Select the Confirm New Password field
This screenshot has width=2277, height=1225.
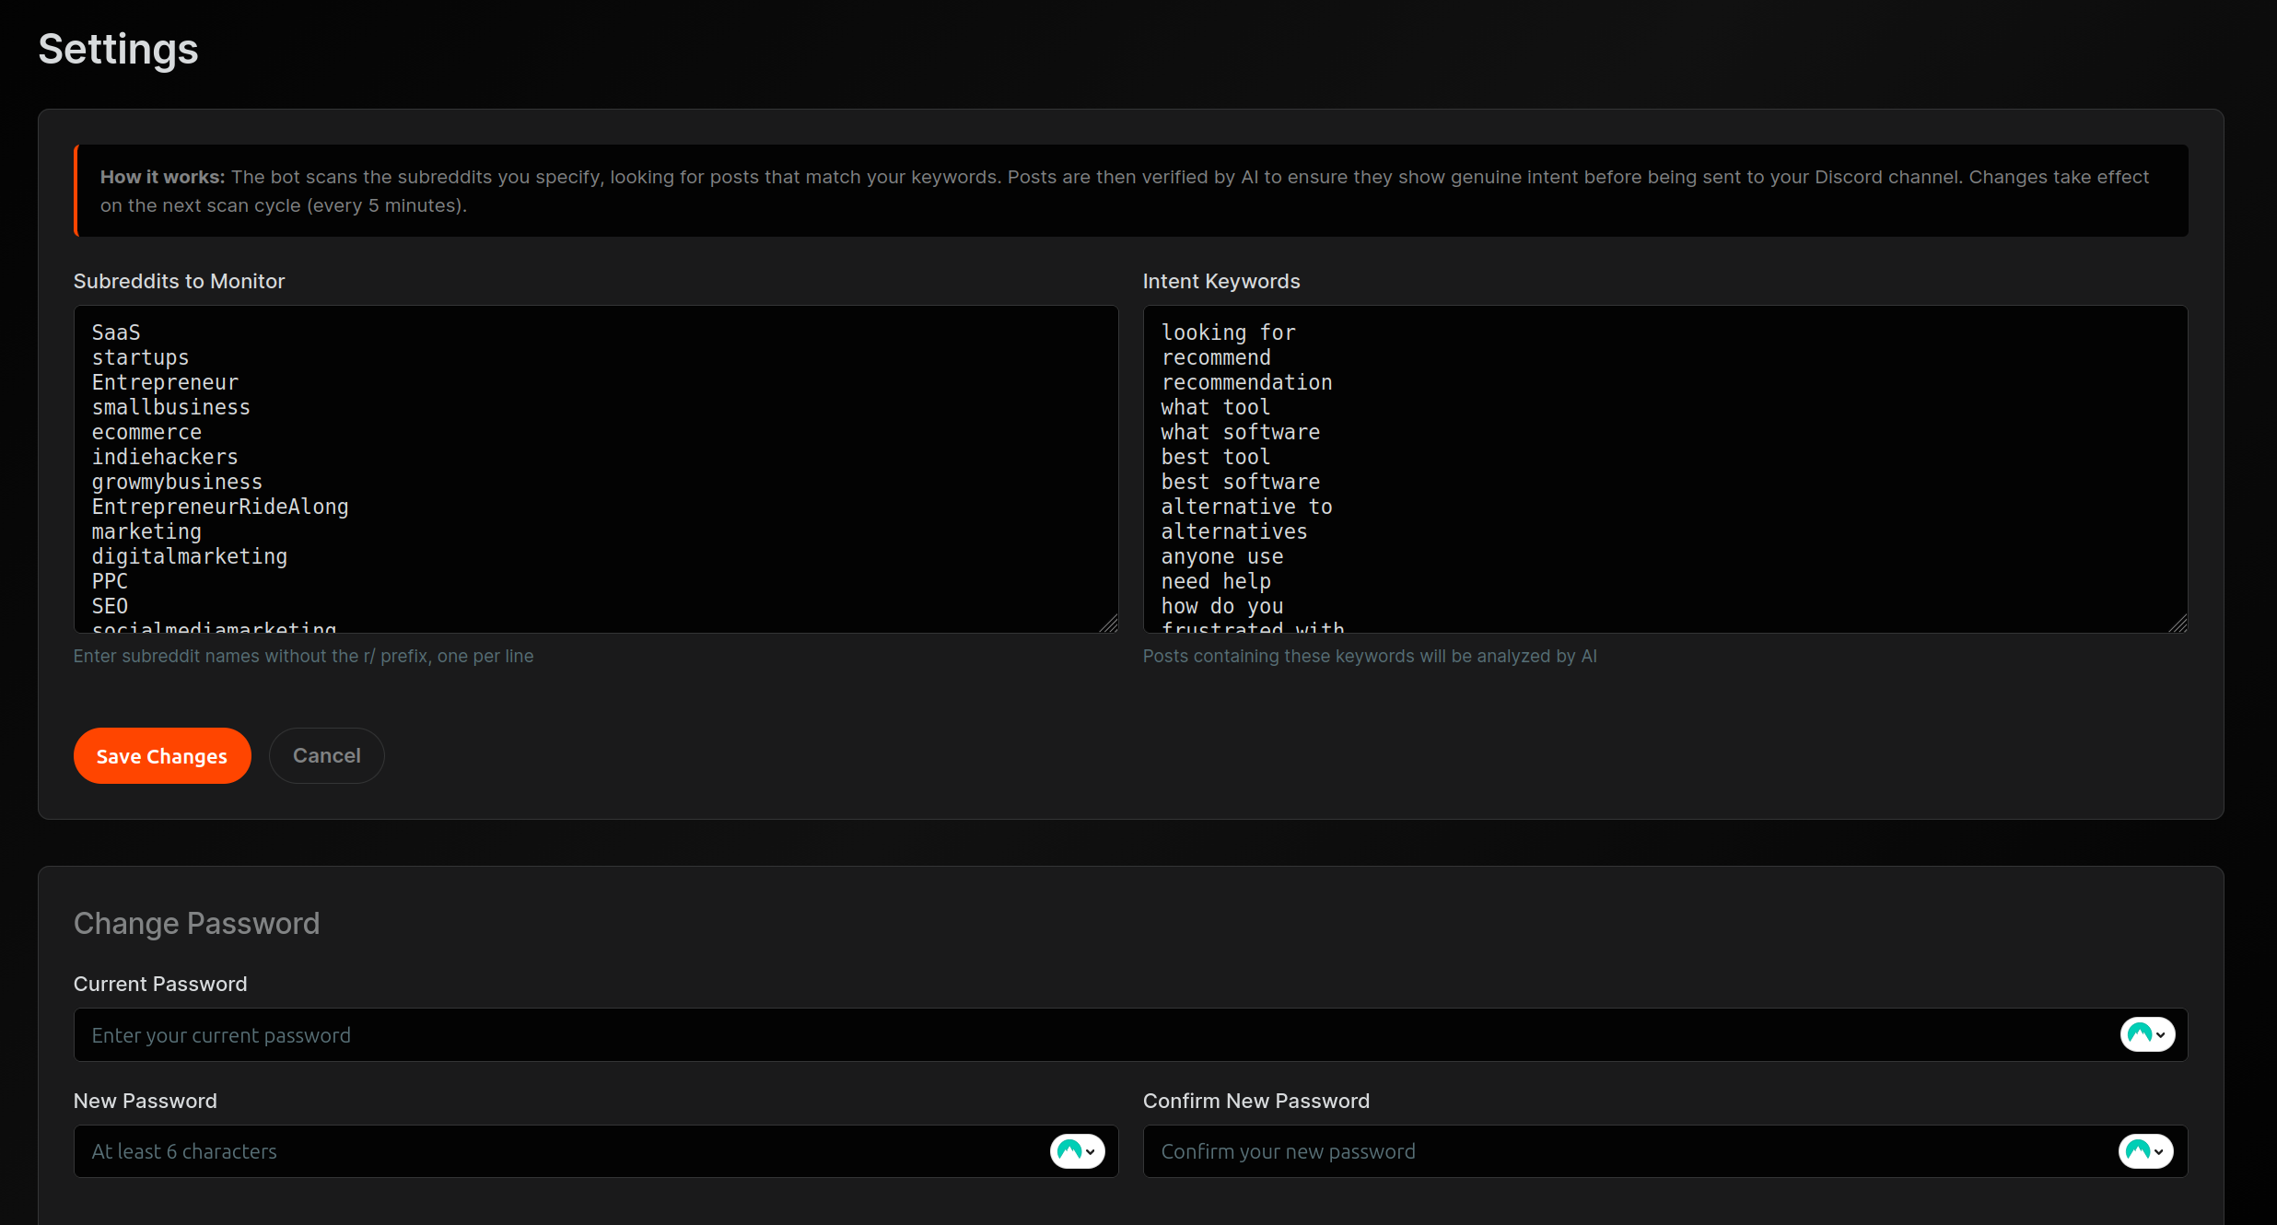(x=1566, y=1151)
